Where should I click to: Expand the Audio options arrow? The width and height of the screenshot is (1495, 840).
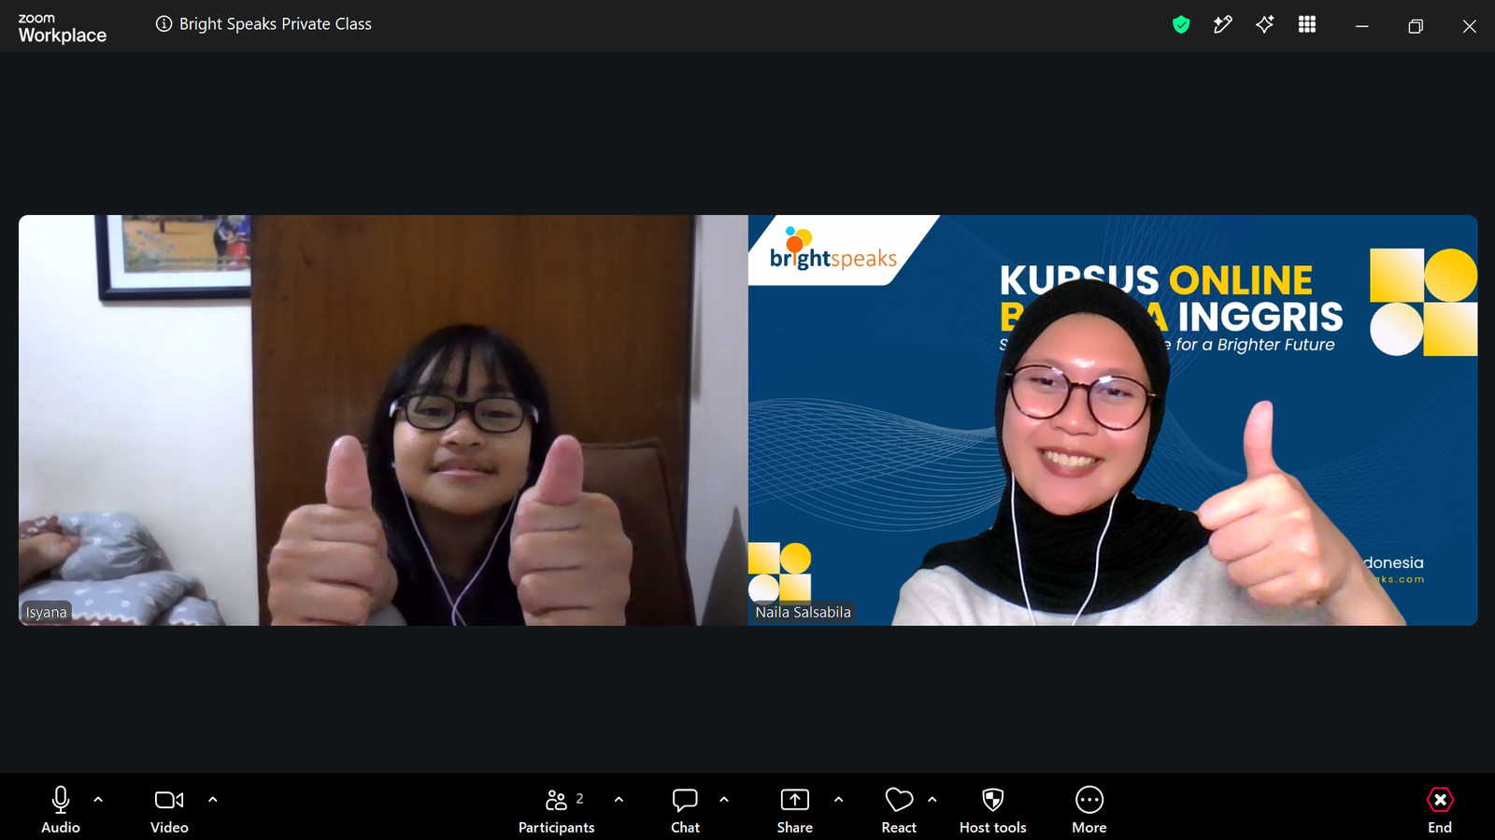(x=98, y=800)
